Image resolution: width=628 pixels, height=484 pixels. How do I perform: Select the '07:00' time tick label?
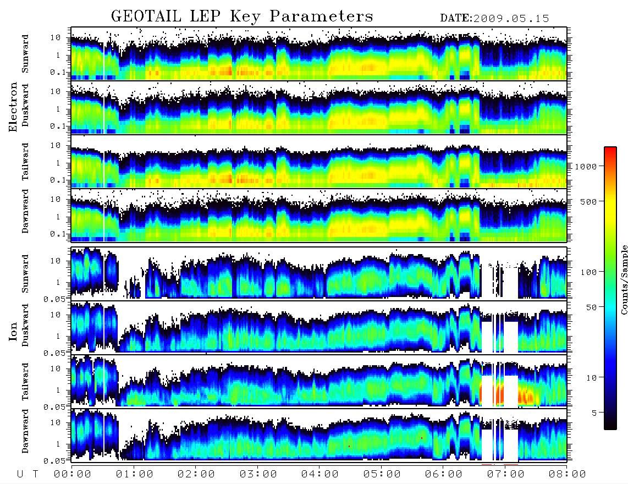(506, 475)
